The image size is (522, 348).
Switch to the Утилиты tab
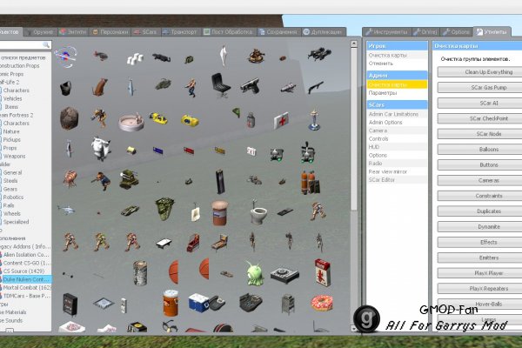tap(492, 31)
